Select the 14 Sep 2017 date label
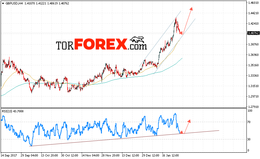 9,156
